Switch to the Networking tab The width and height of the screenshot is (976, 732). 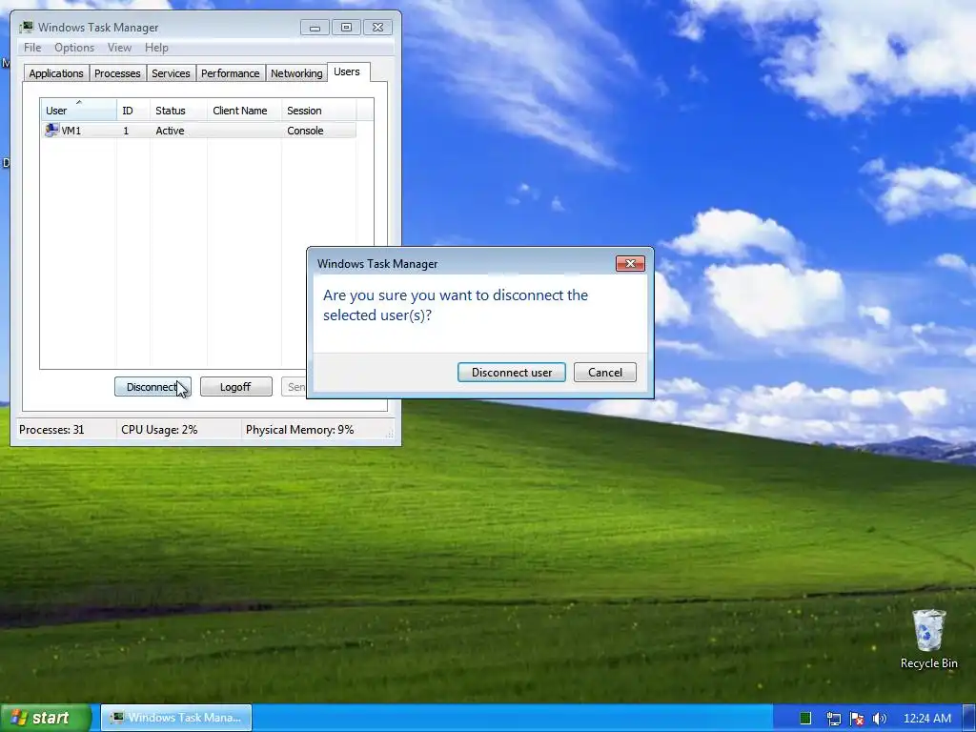click(x=296, y=73)
